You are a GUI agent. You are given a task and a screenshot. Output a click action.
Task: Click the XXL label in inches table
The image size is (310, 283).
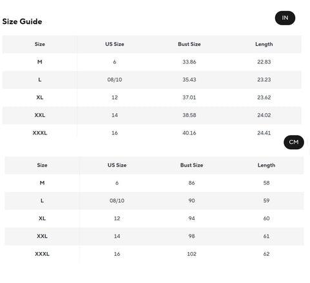(40, 115)
